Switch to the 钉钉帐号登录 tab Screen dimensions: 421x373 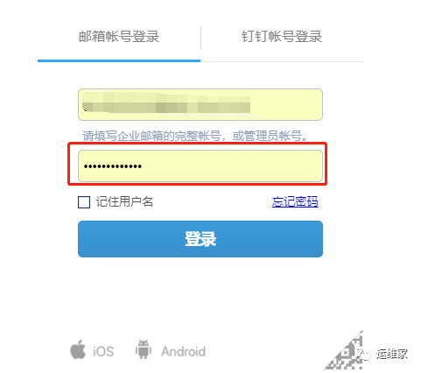pyautogui.click(x=282, y=37)
